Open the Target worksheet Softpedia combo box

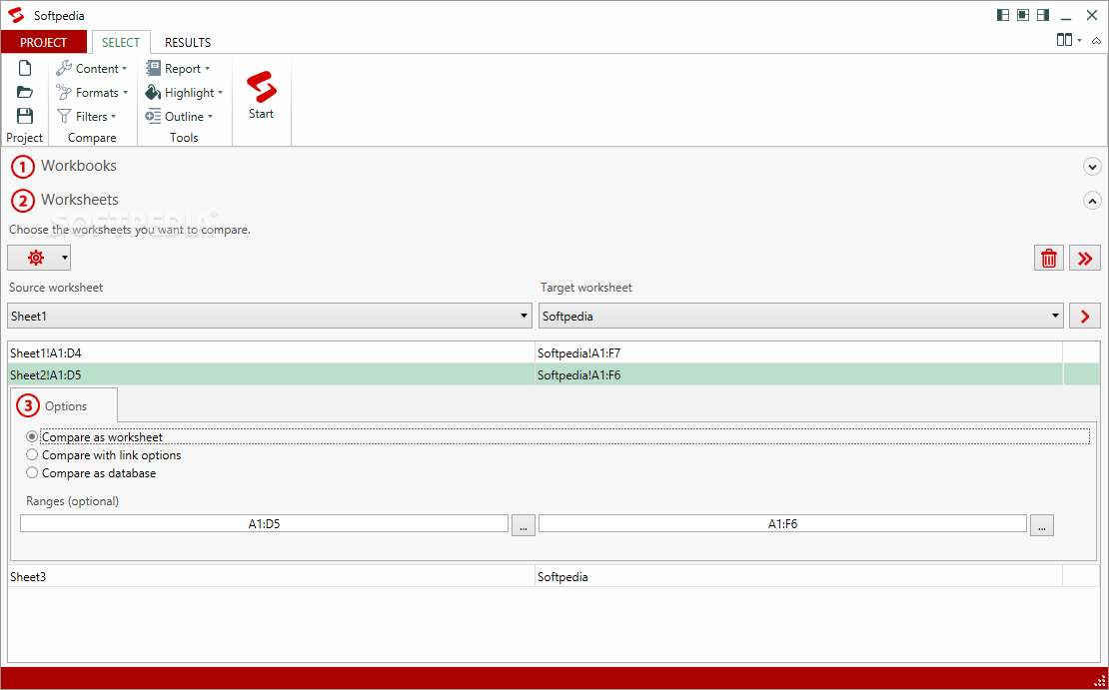coord(801,316)
